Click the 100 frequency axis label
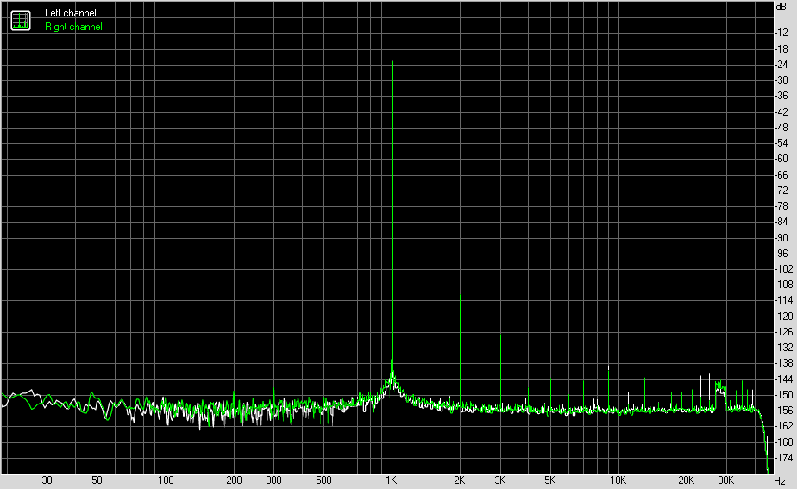797x489 pixels. tap(166, 480)
